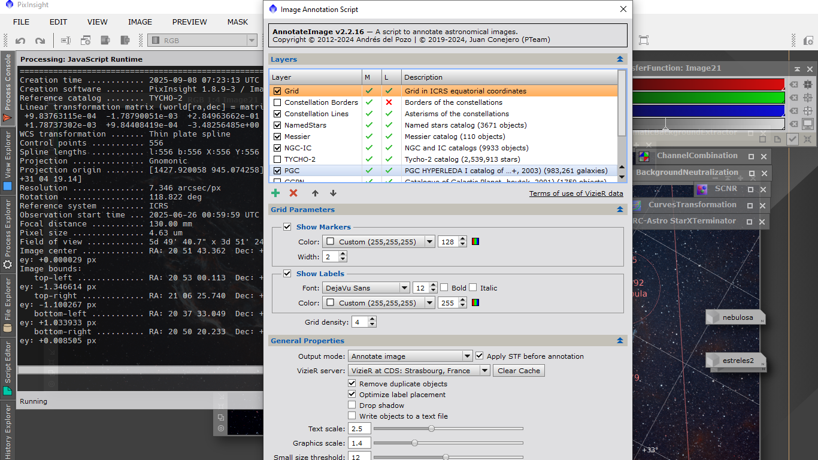Add a new layer with the green plus

pyautogui.click(x=275, y=193)
